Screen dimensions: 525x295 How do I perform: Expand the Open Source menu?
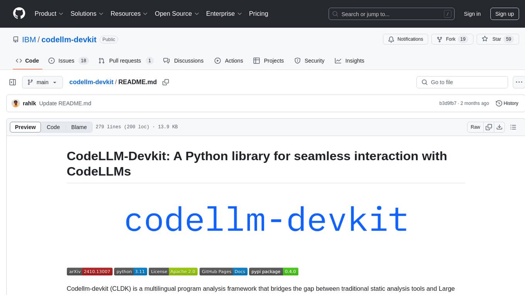[x=177, y=14]
